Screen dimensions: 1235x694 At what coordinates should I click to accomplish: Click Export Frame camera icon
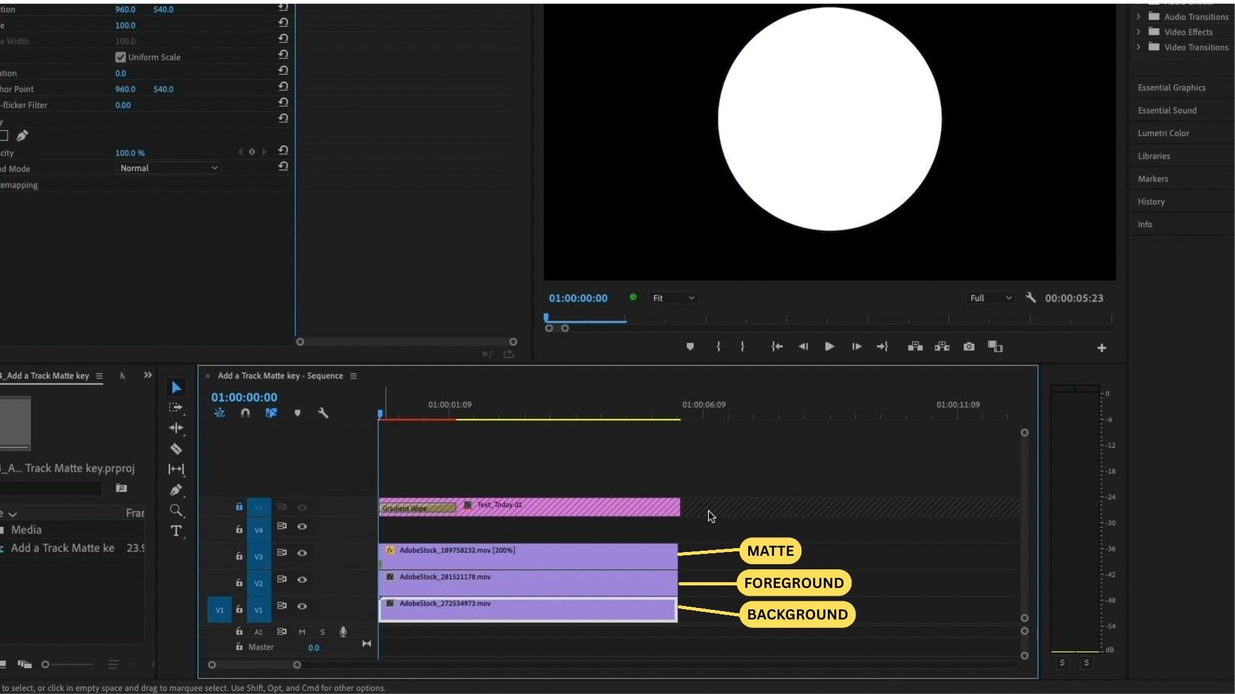tap(969, 347)
